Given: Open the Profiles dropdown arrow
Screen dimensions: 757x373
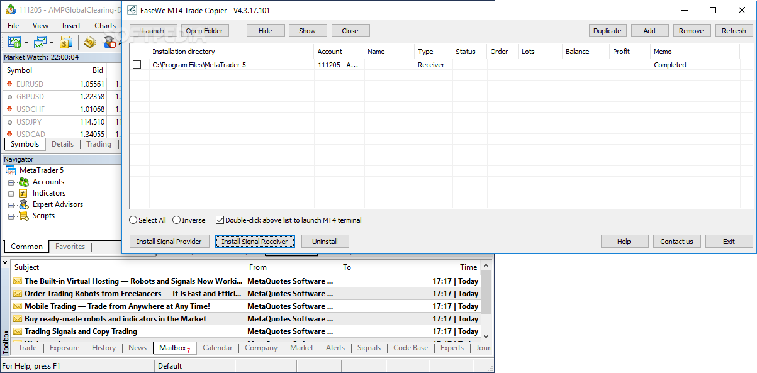Looking at the screenshot, I should click(52, 43).
